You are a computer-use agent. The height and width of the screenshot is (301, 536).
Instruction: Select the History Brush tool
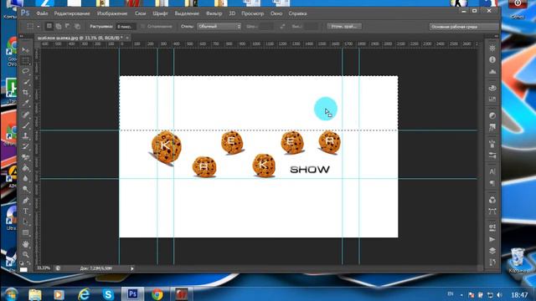(26, 146)
